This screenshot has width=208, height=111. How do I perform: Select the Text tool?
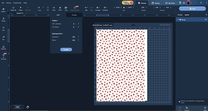3,29
